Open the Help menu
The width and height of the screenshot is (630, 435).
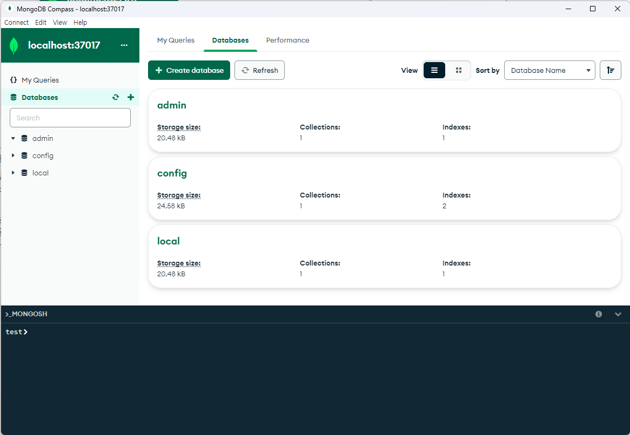coord(81,23)
